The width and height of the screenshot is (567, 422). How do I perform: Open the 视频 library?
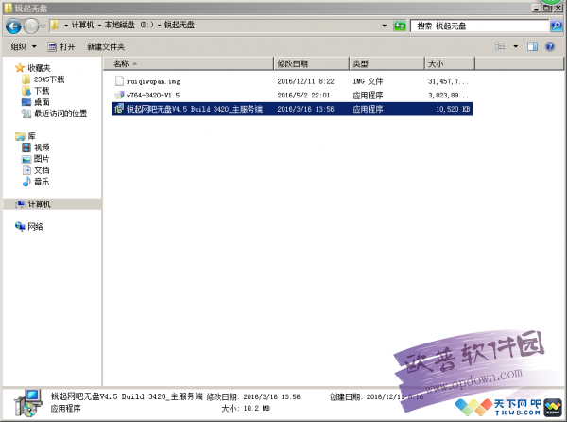tap(42, 148)
